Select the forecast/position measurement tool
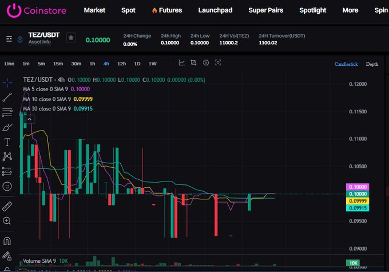 point(7,171)
